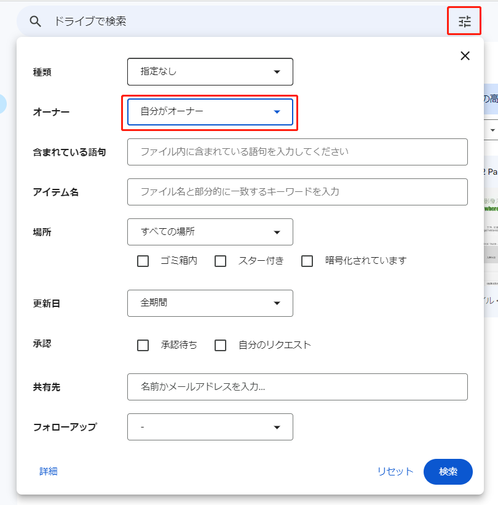This screenshot has height=505, width=498.
Task: Tick the 暗号化されています checkbox
Action: click(x=307, y=261)
